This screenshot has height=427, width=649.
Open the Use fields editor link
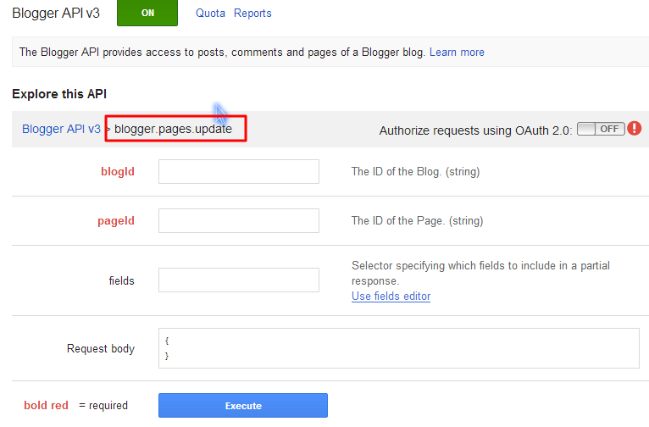[391, 297]
